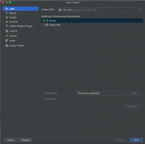Choose Gradle project type label
This screenshot has height=144, width=145.
pos(13,17)
